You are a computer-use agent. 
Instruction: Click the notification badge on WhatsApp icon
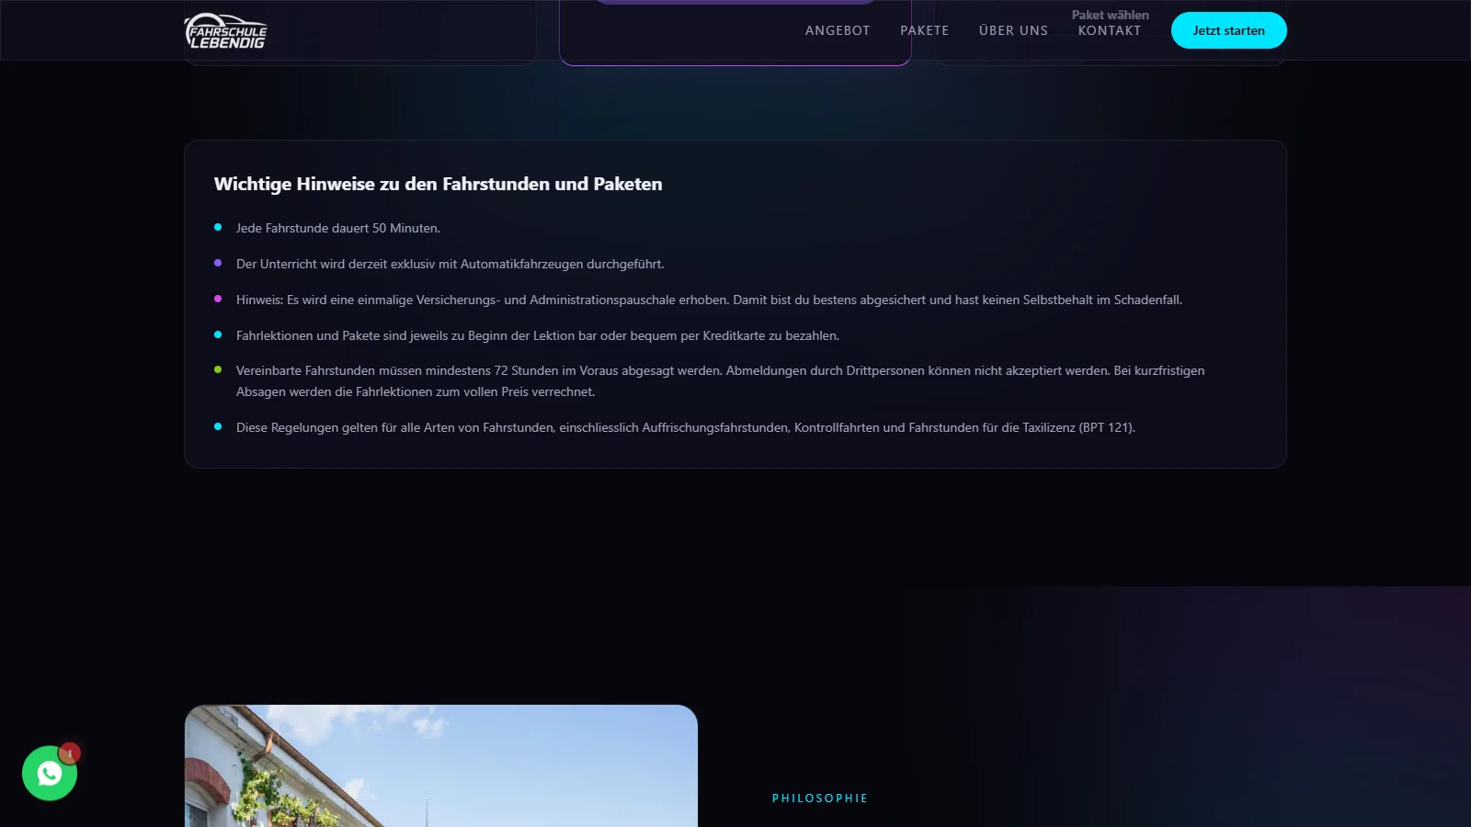70,753
